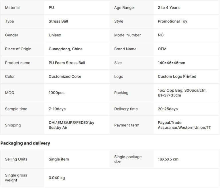Click the Paypal payment term value
Image resolution: width=220 pixels, height=188 pixels.
(184, 125)
